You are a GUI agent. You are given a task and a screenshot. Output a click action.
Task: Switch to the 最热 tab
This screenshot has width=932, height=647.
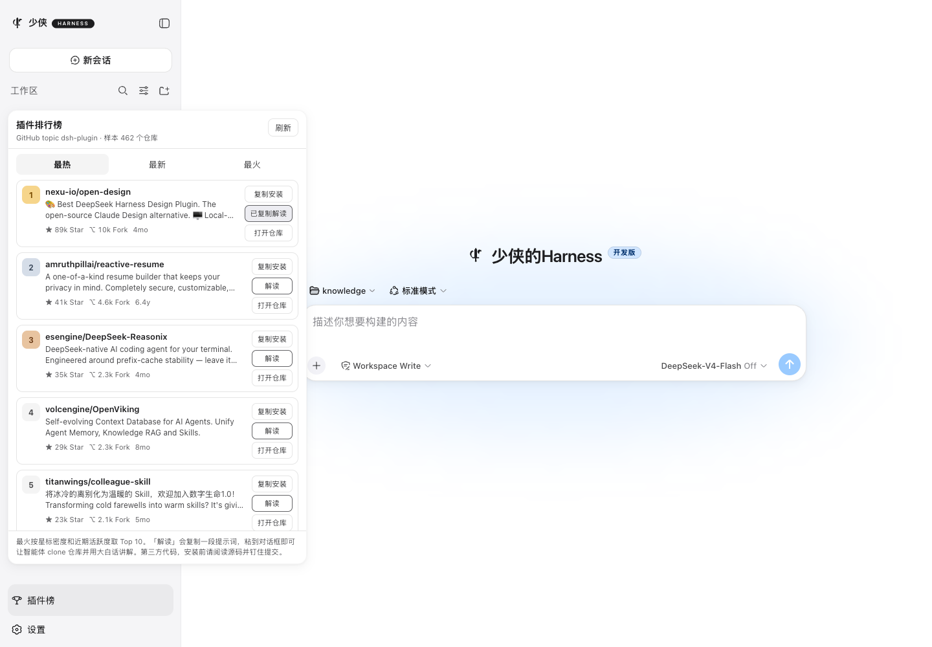(62, 164)
